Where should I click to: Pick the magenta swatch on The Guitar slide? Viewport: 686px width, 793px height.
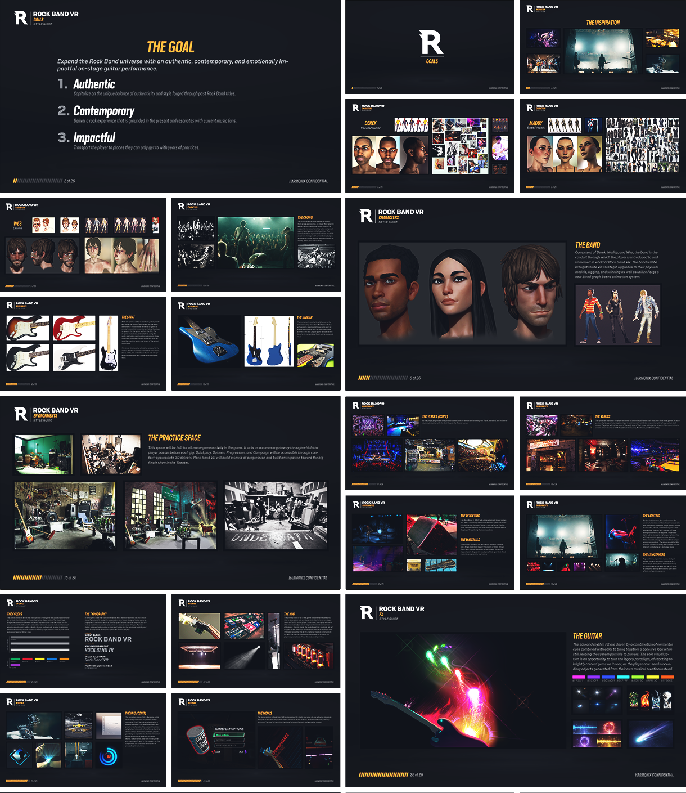point(578,677)
